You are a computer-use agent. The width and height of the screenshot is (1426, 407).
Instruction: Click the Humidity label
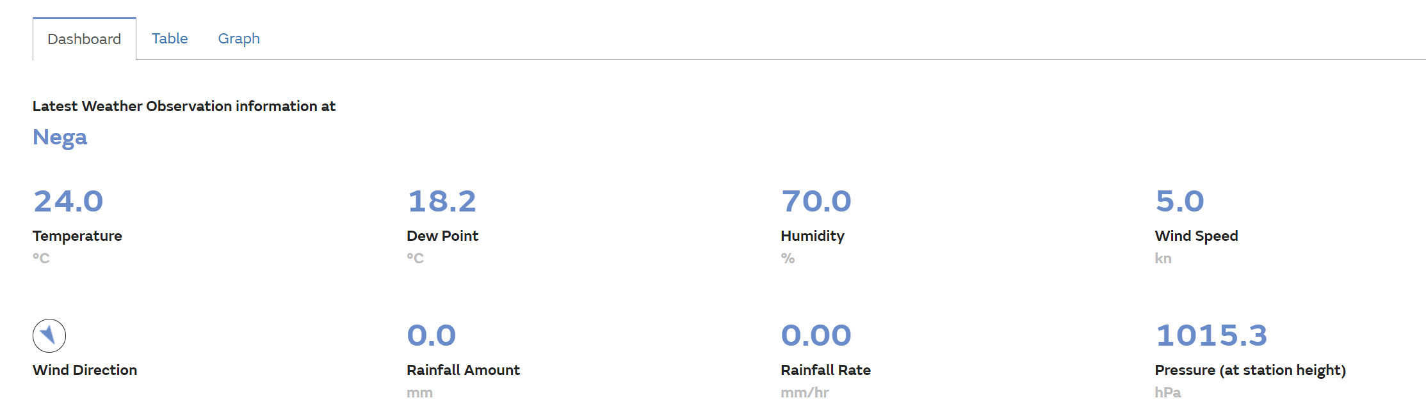[813, 236]
